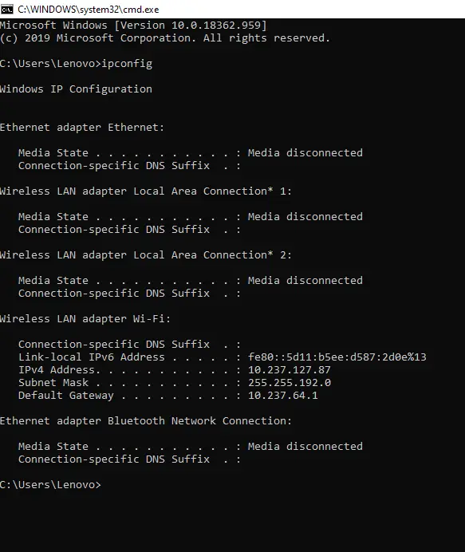Image resolution: width=465 pixels, height=552 pixels.
Task: Click Media disconnected under Bluetooth Network Connection
Action: click(305, 447)
